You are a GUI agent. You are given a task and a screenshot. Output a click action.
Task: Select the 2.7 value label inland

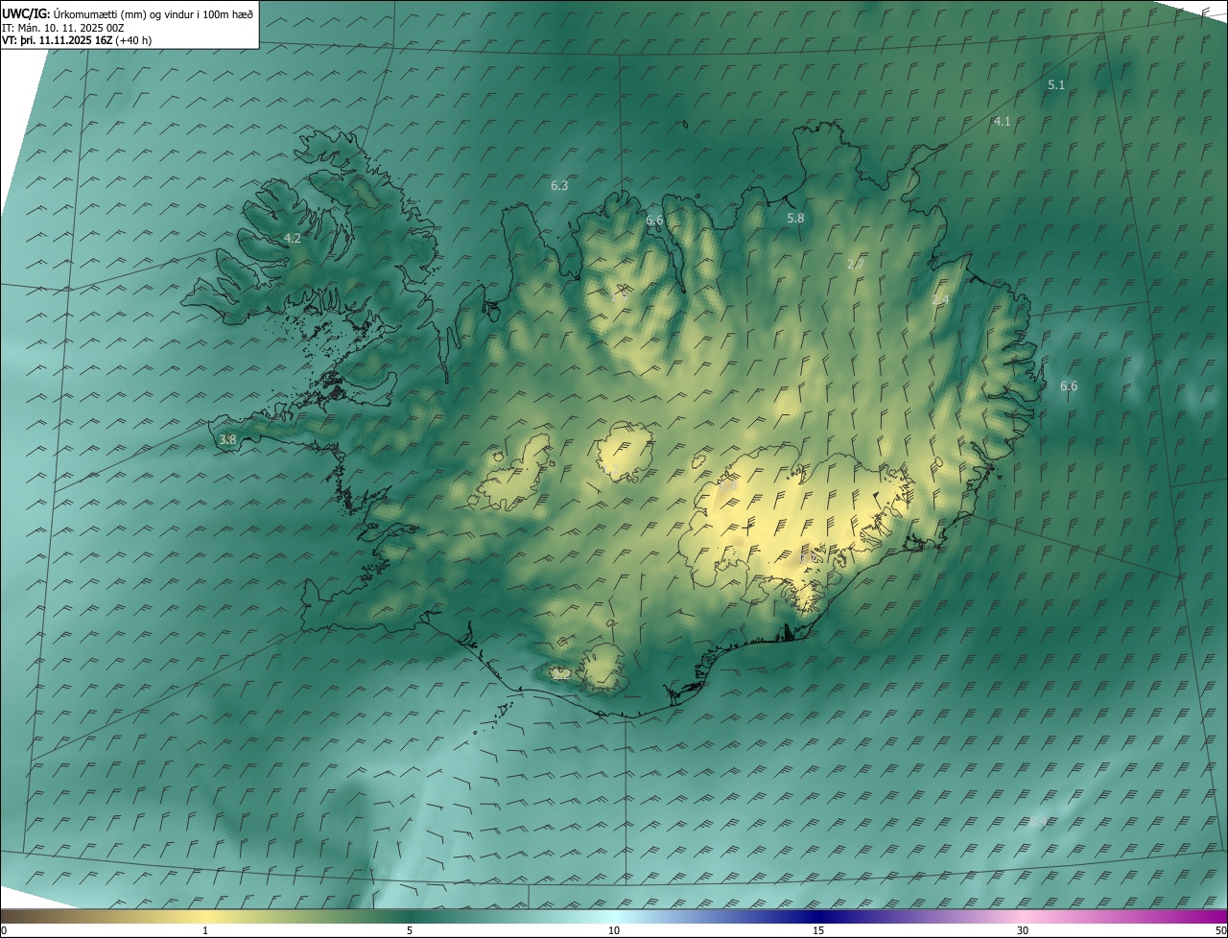[857, 264]
